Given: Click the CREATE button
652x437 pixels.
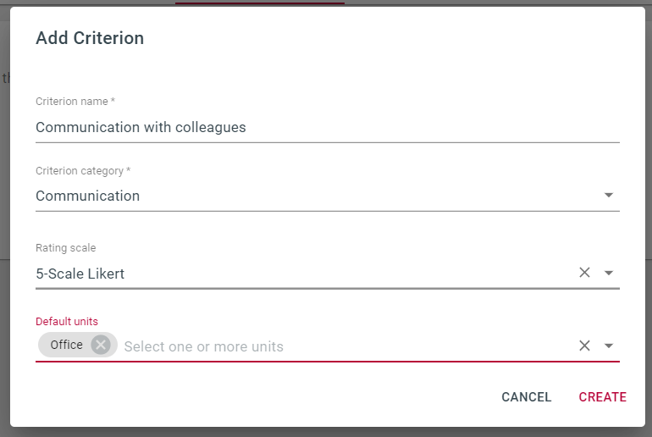Looking at the screenshot, I should click(603, 397).
